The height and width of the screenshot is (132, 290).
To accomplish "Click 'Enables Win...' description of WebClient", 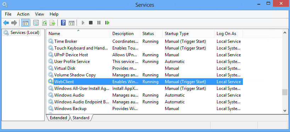I will (x=125, y=82).
